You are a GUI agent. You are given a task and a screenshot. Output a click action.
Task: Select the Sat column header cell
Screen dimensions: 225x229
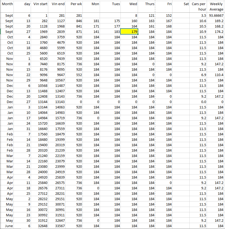pos(182,6)
